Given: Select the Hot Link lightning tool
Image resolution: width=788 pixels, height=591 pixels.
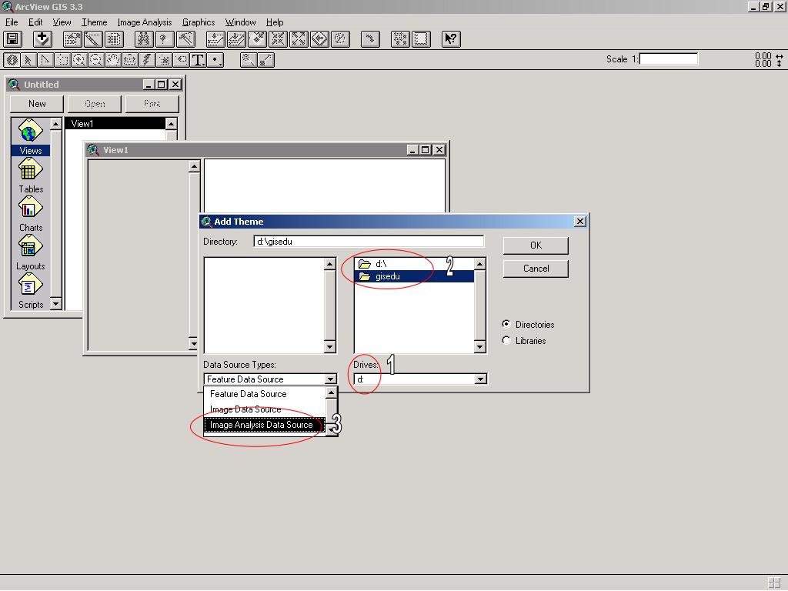Looking at the screenshot, I should coord(147,60).
